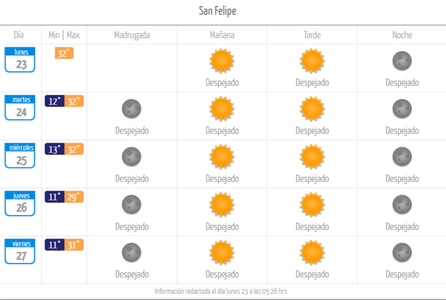Click the moon icon for lunes Noche

(402, 61)
